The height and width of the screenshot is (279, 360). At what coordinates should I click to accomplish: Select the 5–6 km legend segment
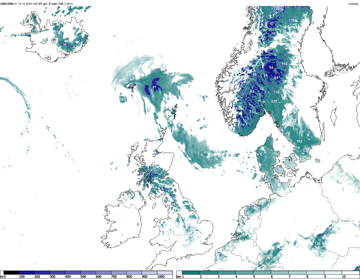pyautogui.click(x=262, y=273)
